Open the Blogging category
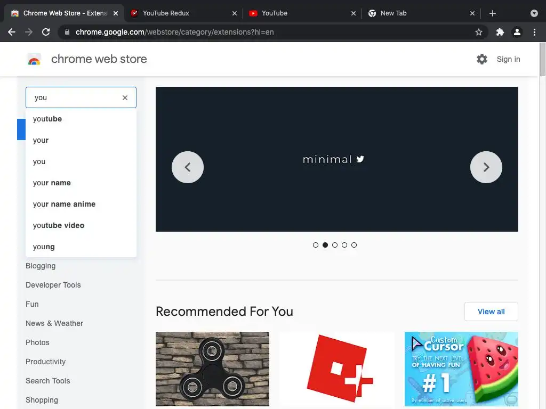 pyautogui.click(x=41, y=266)
